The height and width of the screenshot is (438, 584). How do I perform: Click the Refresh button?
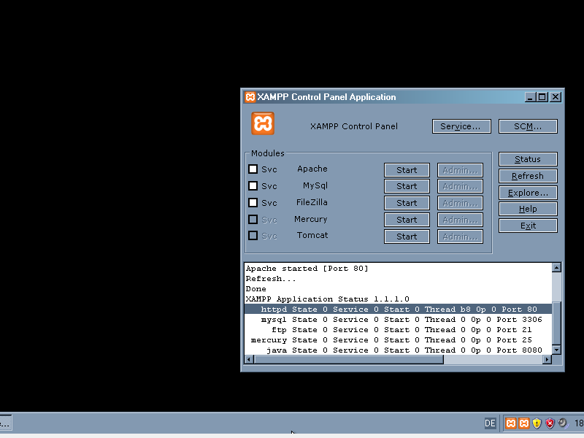[x=528, y=176]
